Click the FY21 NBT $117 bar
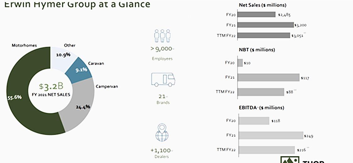This screenshot has width=353, height=163. click(269, 77)
